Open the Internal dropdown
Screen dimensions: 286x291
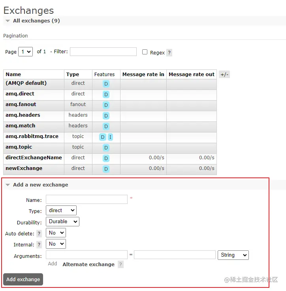[x=56, y=244]
